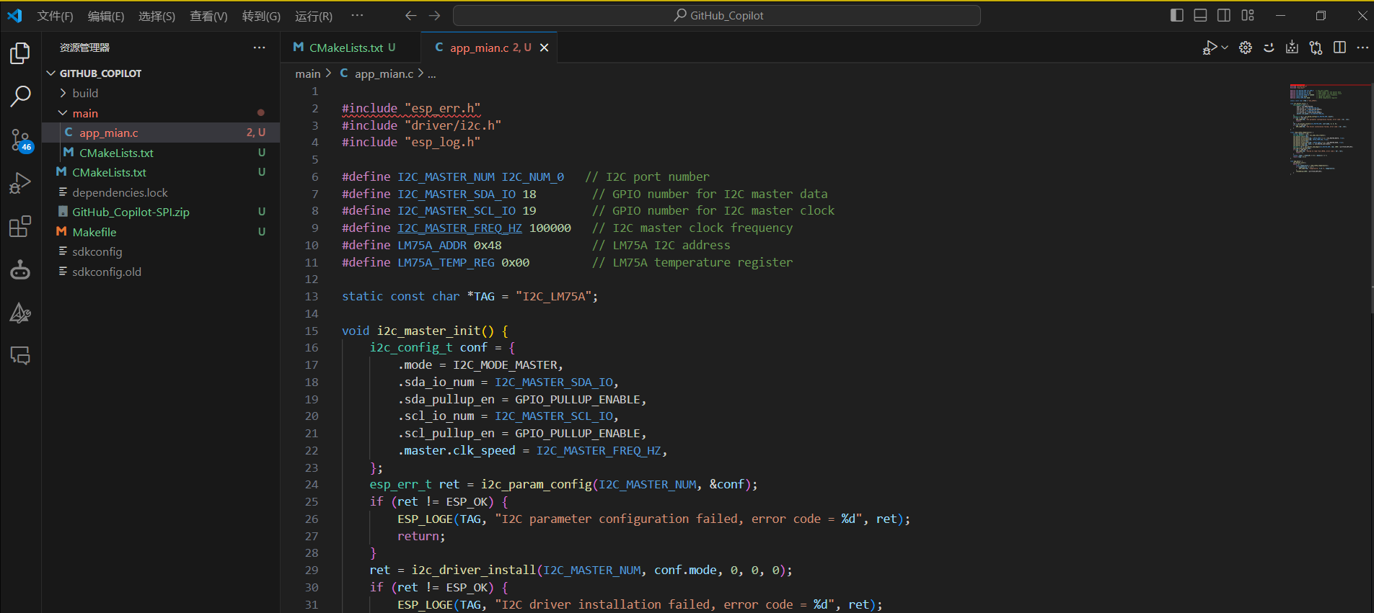The image size is (1374, 613).
Task: Click the smiley icon in editor toolbar
Action: 1269,48
